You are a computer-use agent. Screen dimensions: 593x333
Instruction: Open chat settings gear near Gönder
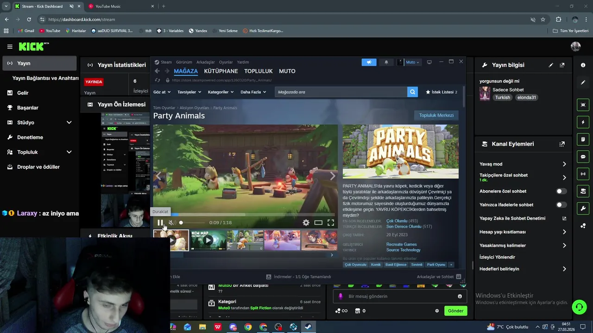pyautogui.click(x=437, y=311)
